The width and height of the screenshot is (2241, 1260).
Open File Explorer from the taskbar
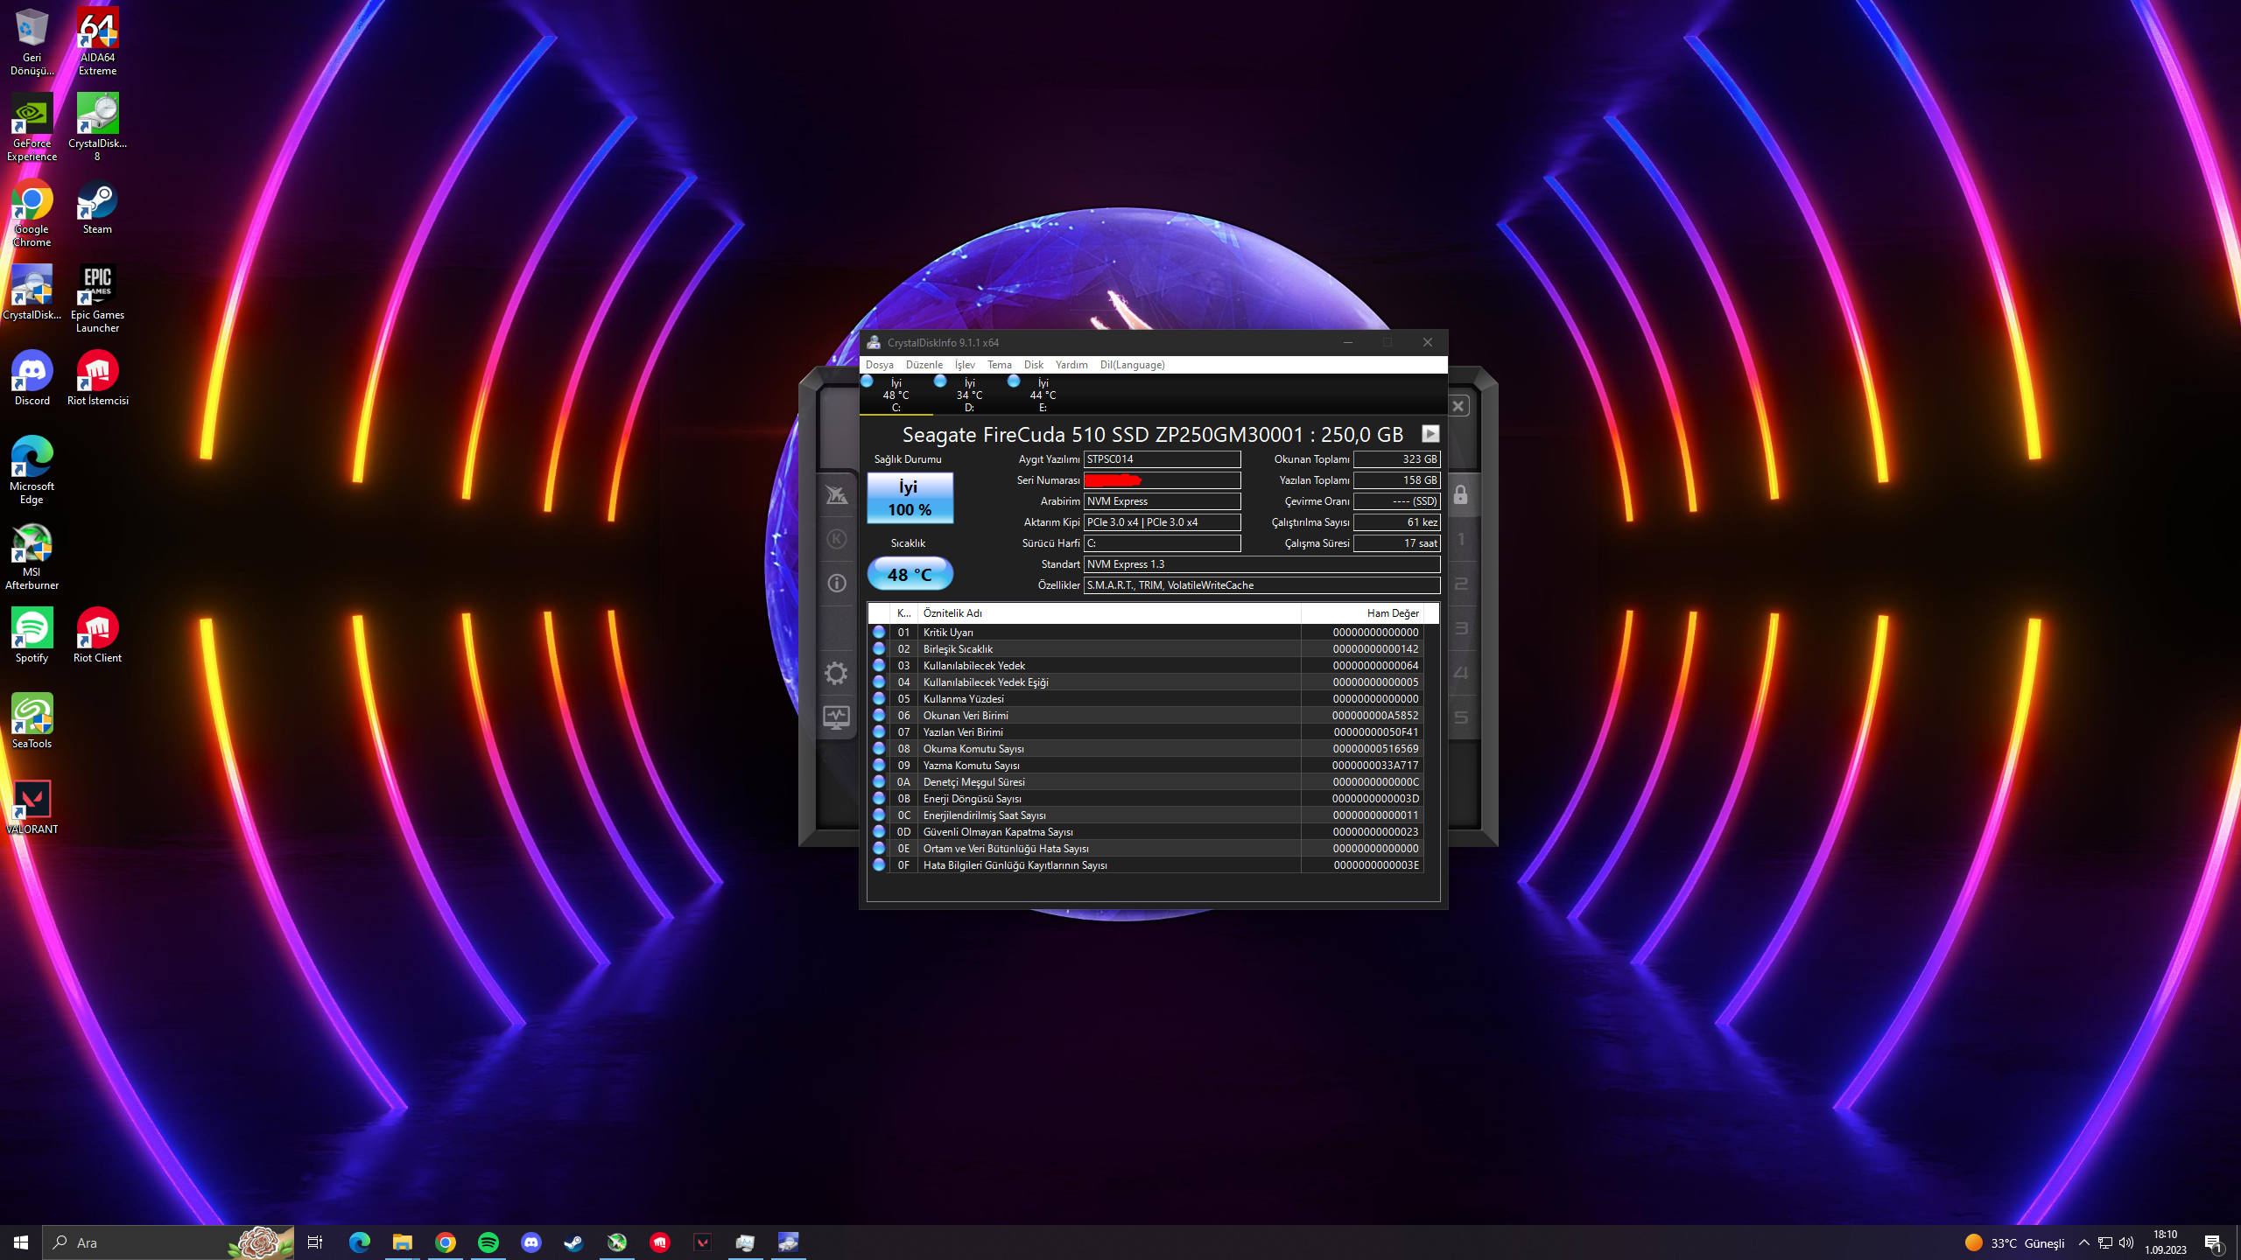pyautogui.click(x=402, y=1242)
